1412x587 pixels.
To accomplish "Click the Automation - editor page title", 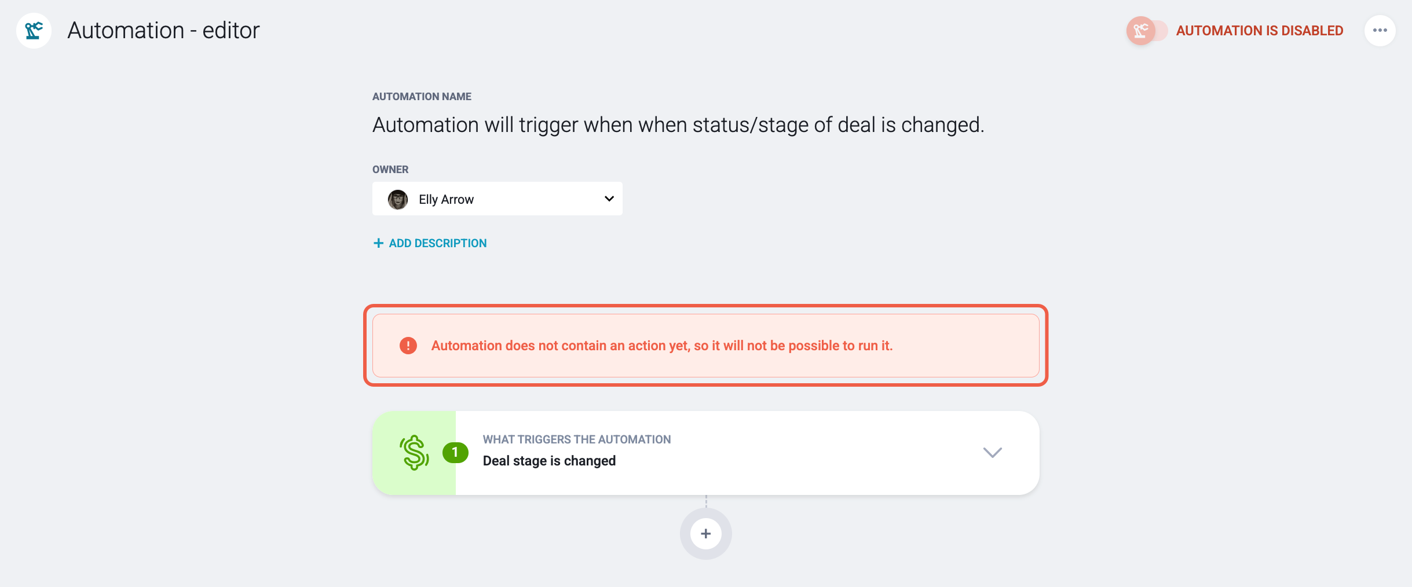I will tap(163, 31).
